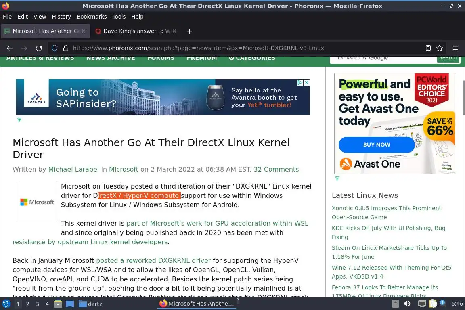Open the 32 Comments link

point(276,170)
